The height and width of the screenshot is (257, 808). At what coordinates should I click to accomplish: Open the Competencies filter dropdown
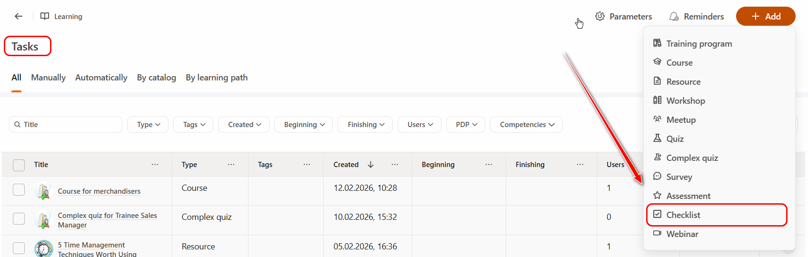526,125
